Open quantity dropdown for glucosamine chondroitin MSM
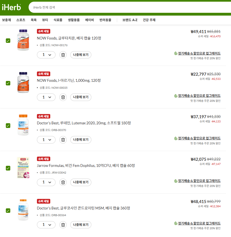Viewport: 231px width, 237px height. (46, 225)
